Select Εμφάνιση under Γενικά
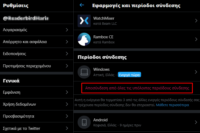Image resolution: width=200 pixels, height=133 pixels. point(37,92)
